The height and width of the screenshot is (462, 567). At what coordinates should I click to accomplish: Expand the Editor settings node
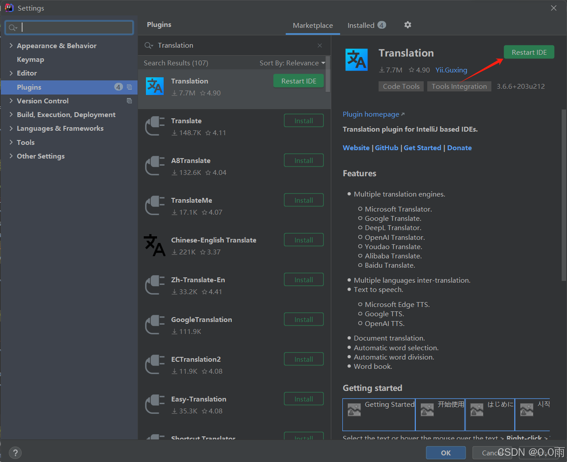pyautogui.click(x=11, y=73)
